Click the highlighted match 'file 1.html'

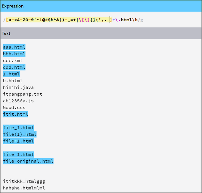pyautogui.click(x=19, y=154)
